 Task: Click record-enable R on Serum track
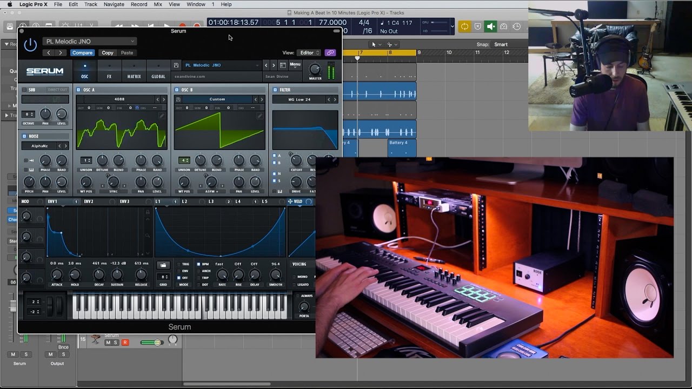point(125,343)
